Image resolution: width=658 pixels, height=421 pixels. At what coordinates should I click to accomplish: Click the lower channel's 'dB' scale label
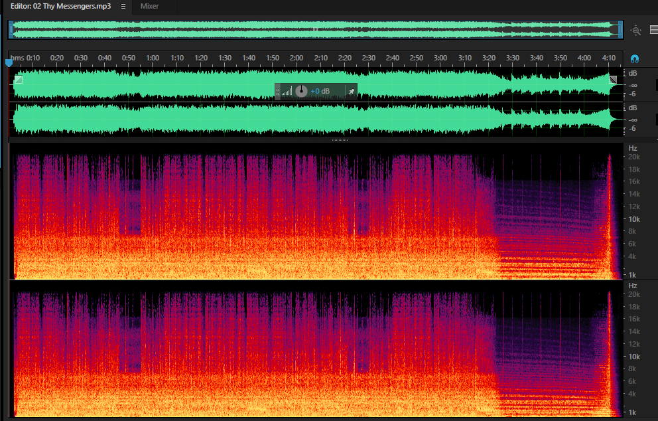click(633, 108)
